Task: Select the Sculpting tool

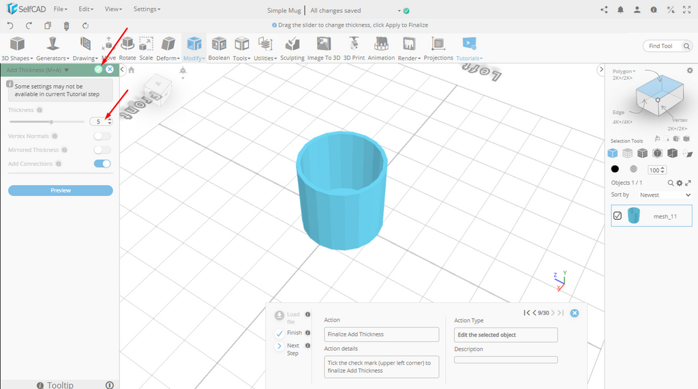Action: tap(292, 48)
